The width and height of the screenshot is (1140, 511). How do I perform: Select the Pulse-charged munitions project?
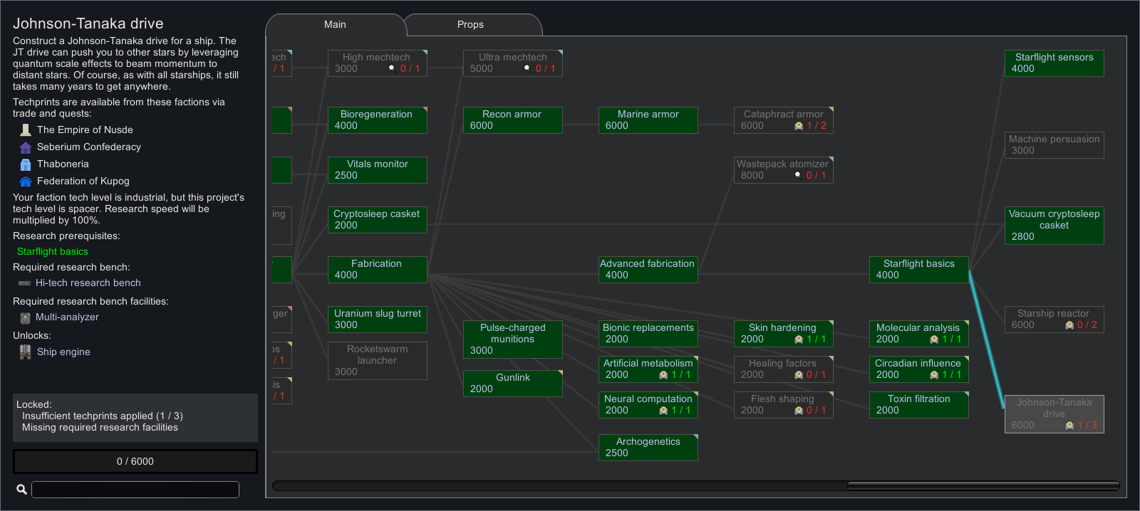513,339
